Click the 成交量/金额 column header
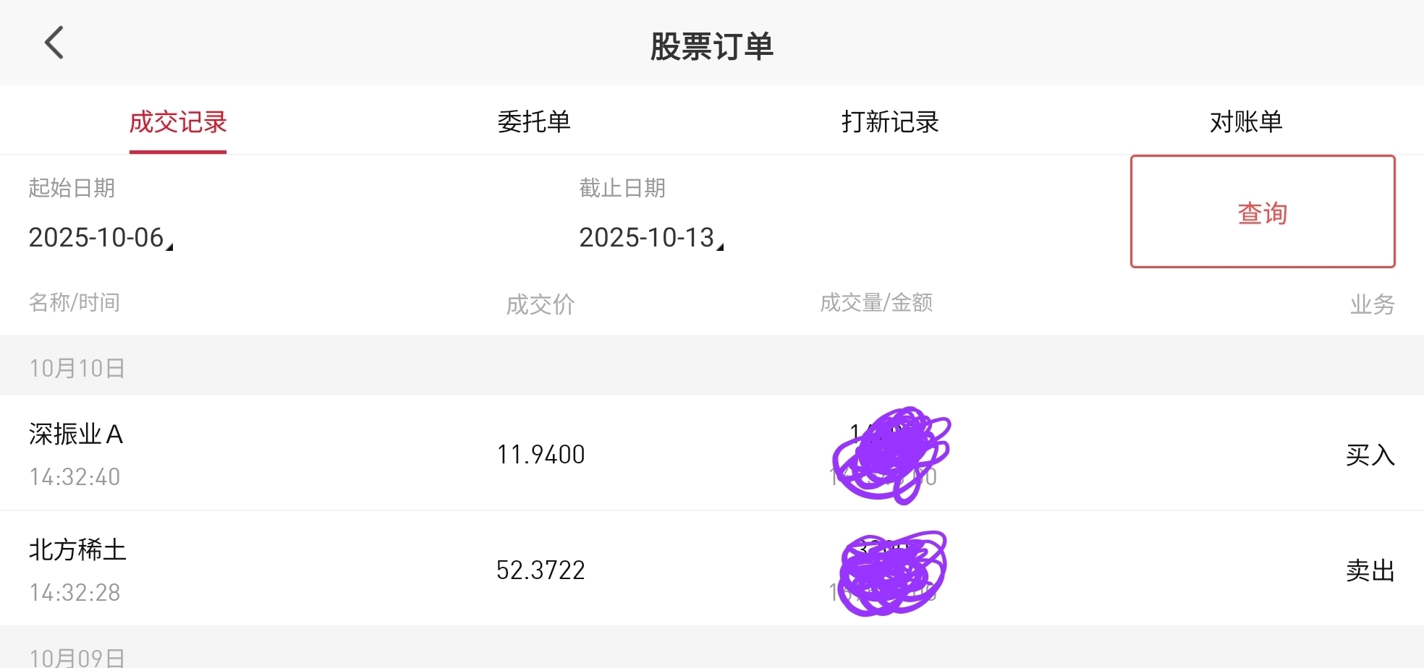Screen dimensions: 1424x668 [x=876, y=302]
